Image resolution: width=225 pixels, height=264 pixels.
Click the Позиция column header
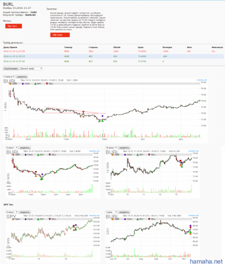pos(167,47)
